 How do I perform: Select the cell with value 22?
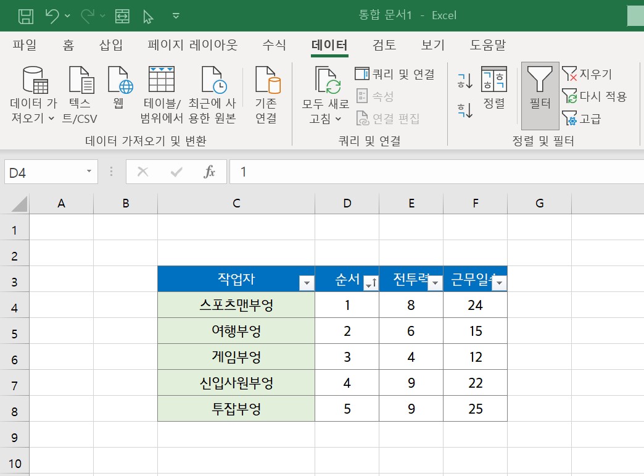[x=475, y=383]
